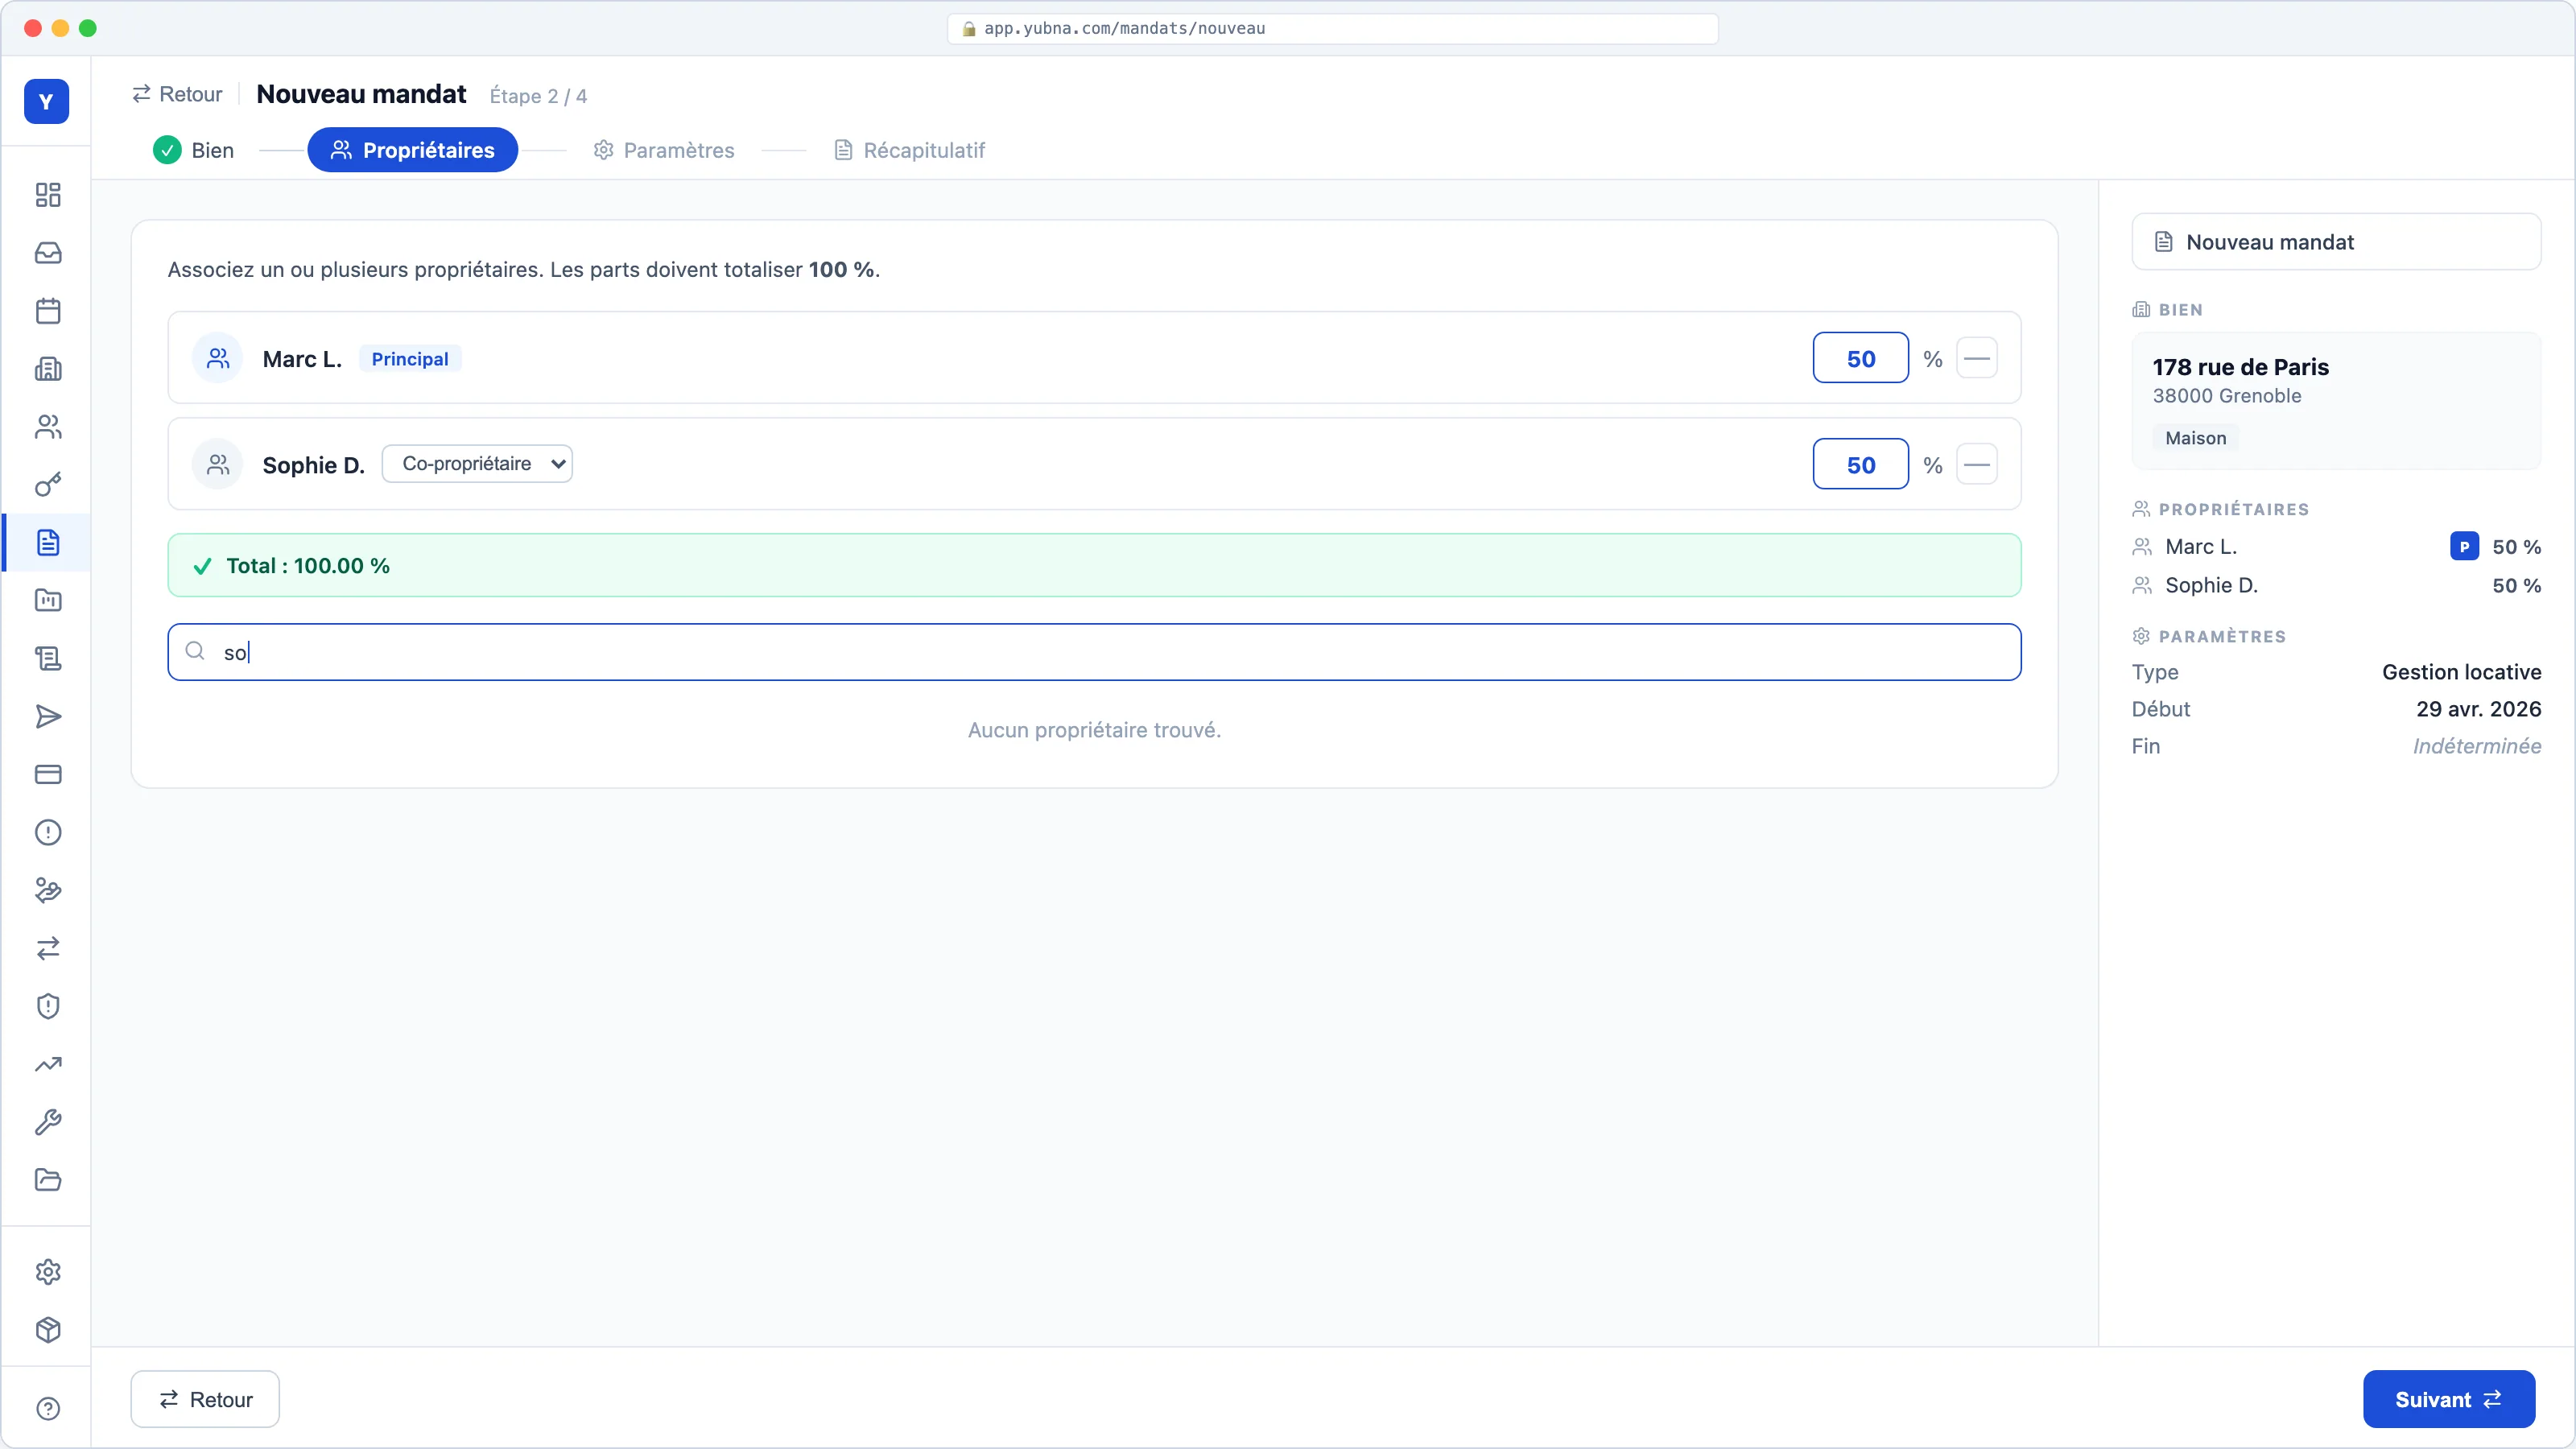Remove Sophie D. with the minus button
Screen dimensions: 2576x1449
point(1977,464)
